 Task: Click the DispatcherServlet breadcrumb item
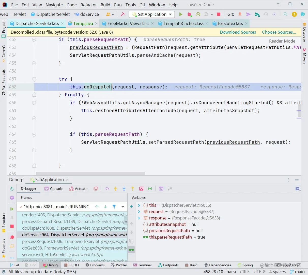[x=50, y=14]
